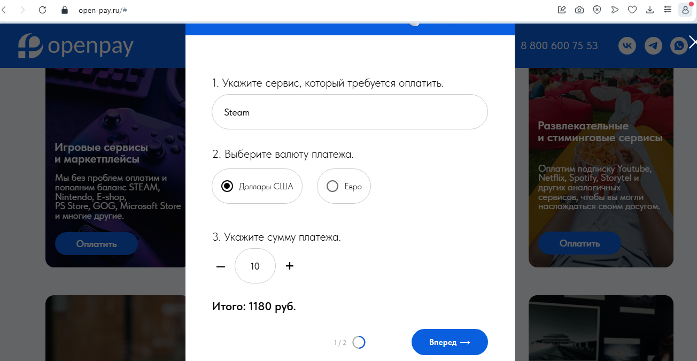
Task: Click the heart favorites icon in browser toolbar
Action: pyautogui.click(x=632, y=10)
